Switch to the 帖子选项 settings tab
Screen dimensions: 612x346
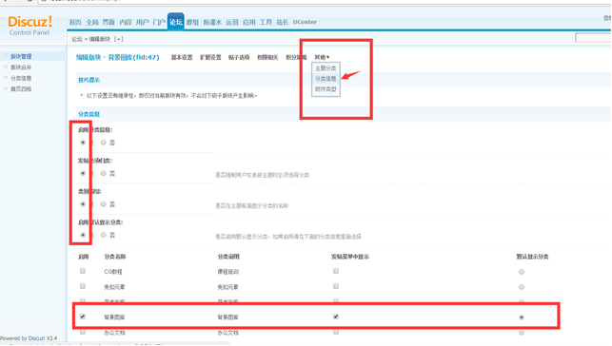point(239,57)
